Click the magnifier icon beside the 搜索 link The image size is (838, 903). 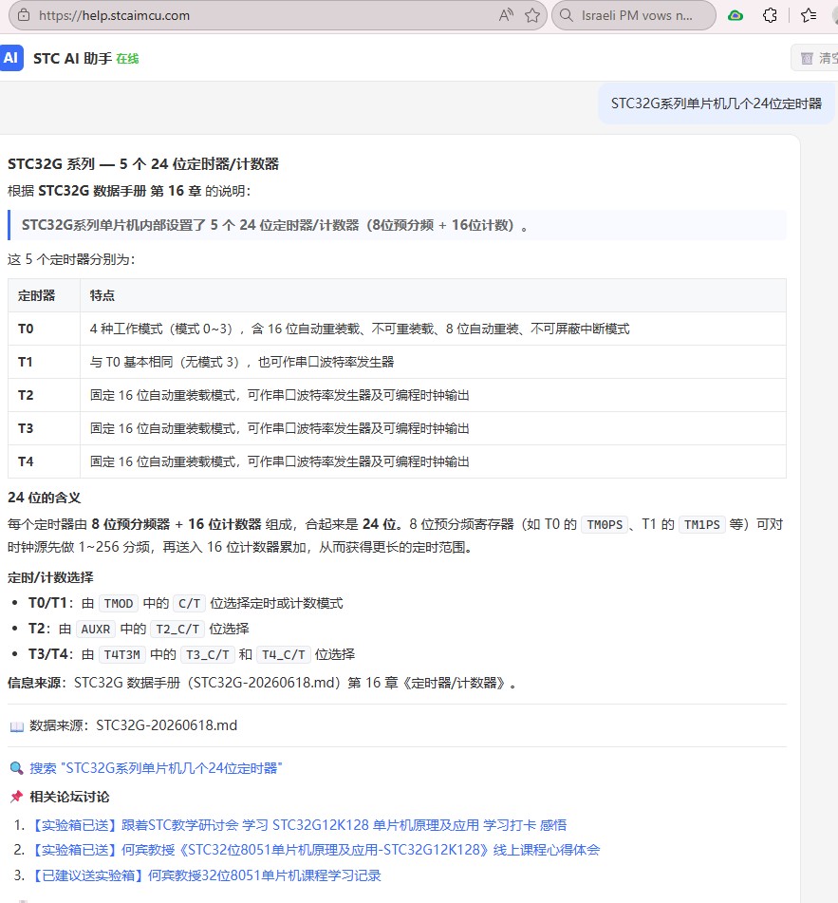pyautogui.click(x=17, y=767)
